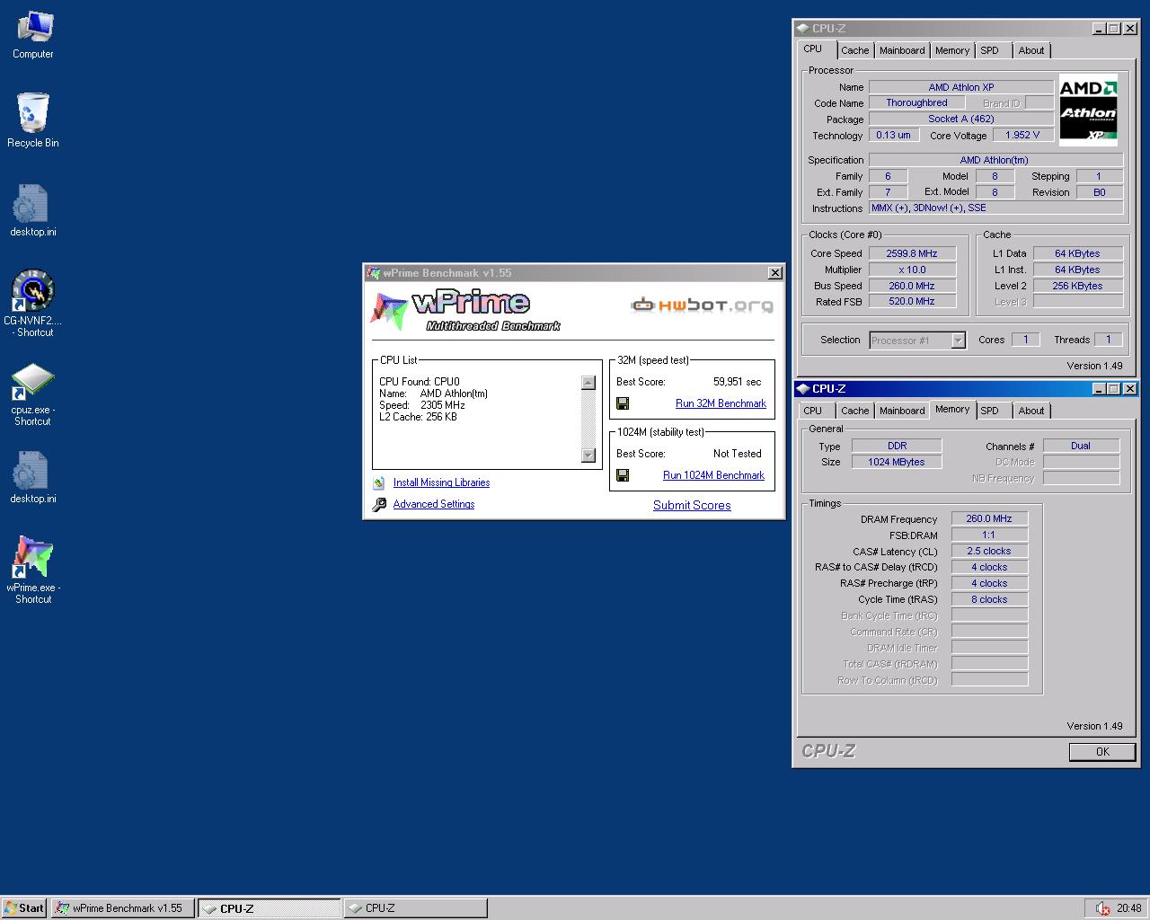Click the Multiplier x 10.0 field

click(912, 270)
